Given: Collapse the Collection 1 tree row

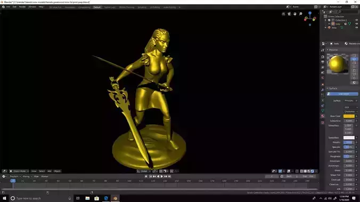Looking at the screenshot, I should (x=325, y=20).
